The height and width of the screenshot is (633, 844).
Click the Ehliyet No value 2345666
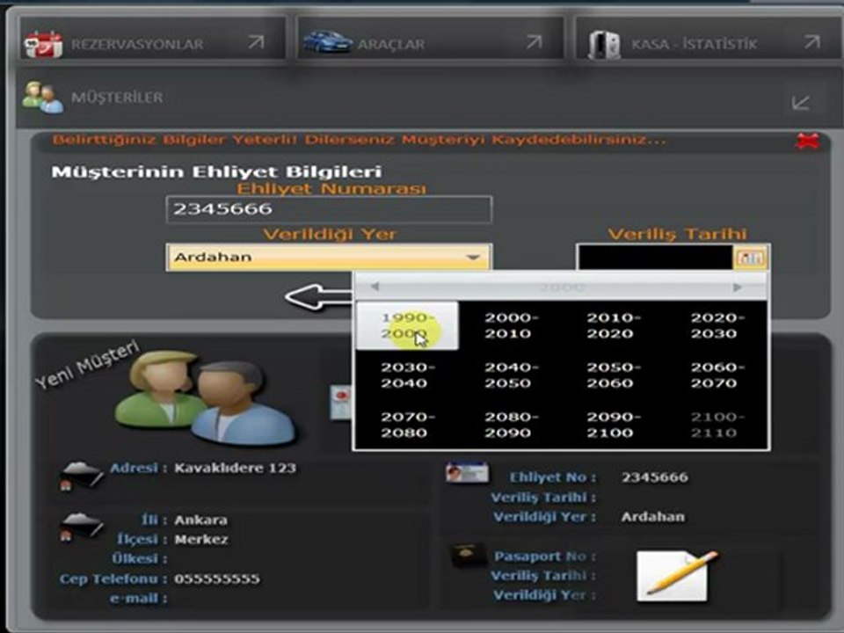(655, 477)
